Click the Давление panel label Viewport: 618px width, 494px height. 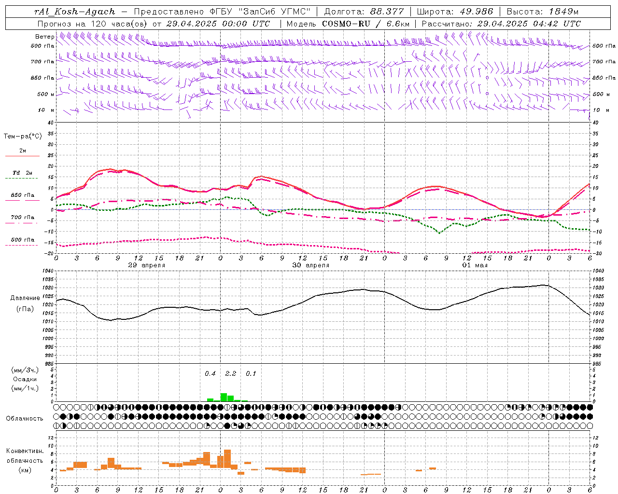click(25, 298)
